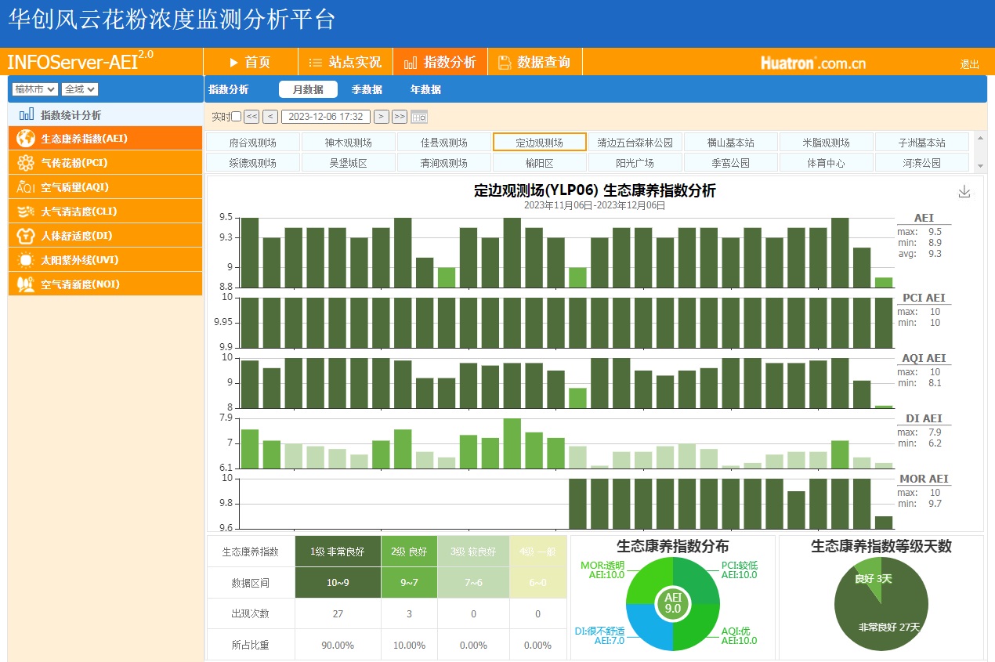Open the 全域 region dropdown
This screenshot has height=662, width=995.
[x=80, y=89]
